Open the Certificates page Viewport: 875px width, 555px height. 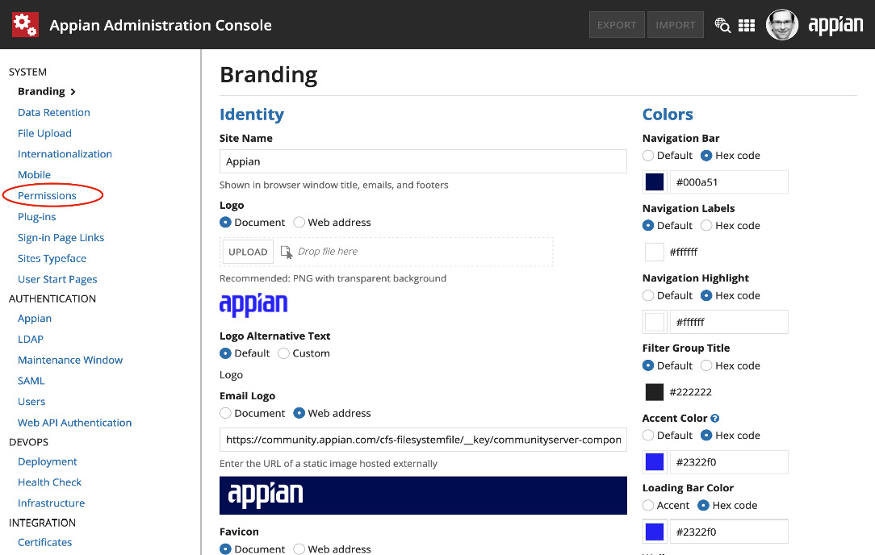[44, 542]
